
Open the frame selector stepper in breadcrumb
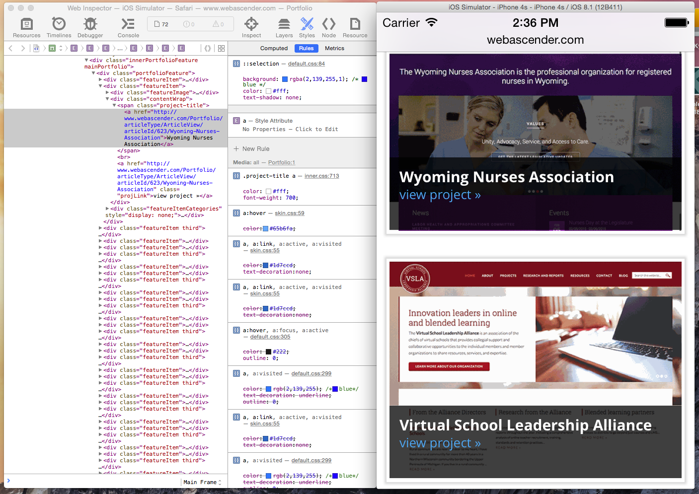pyautogui.click(x=61, y=48)
